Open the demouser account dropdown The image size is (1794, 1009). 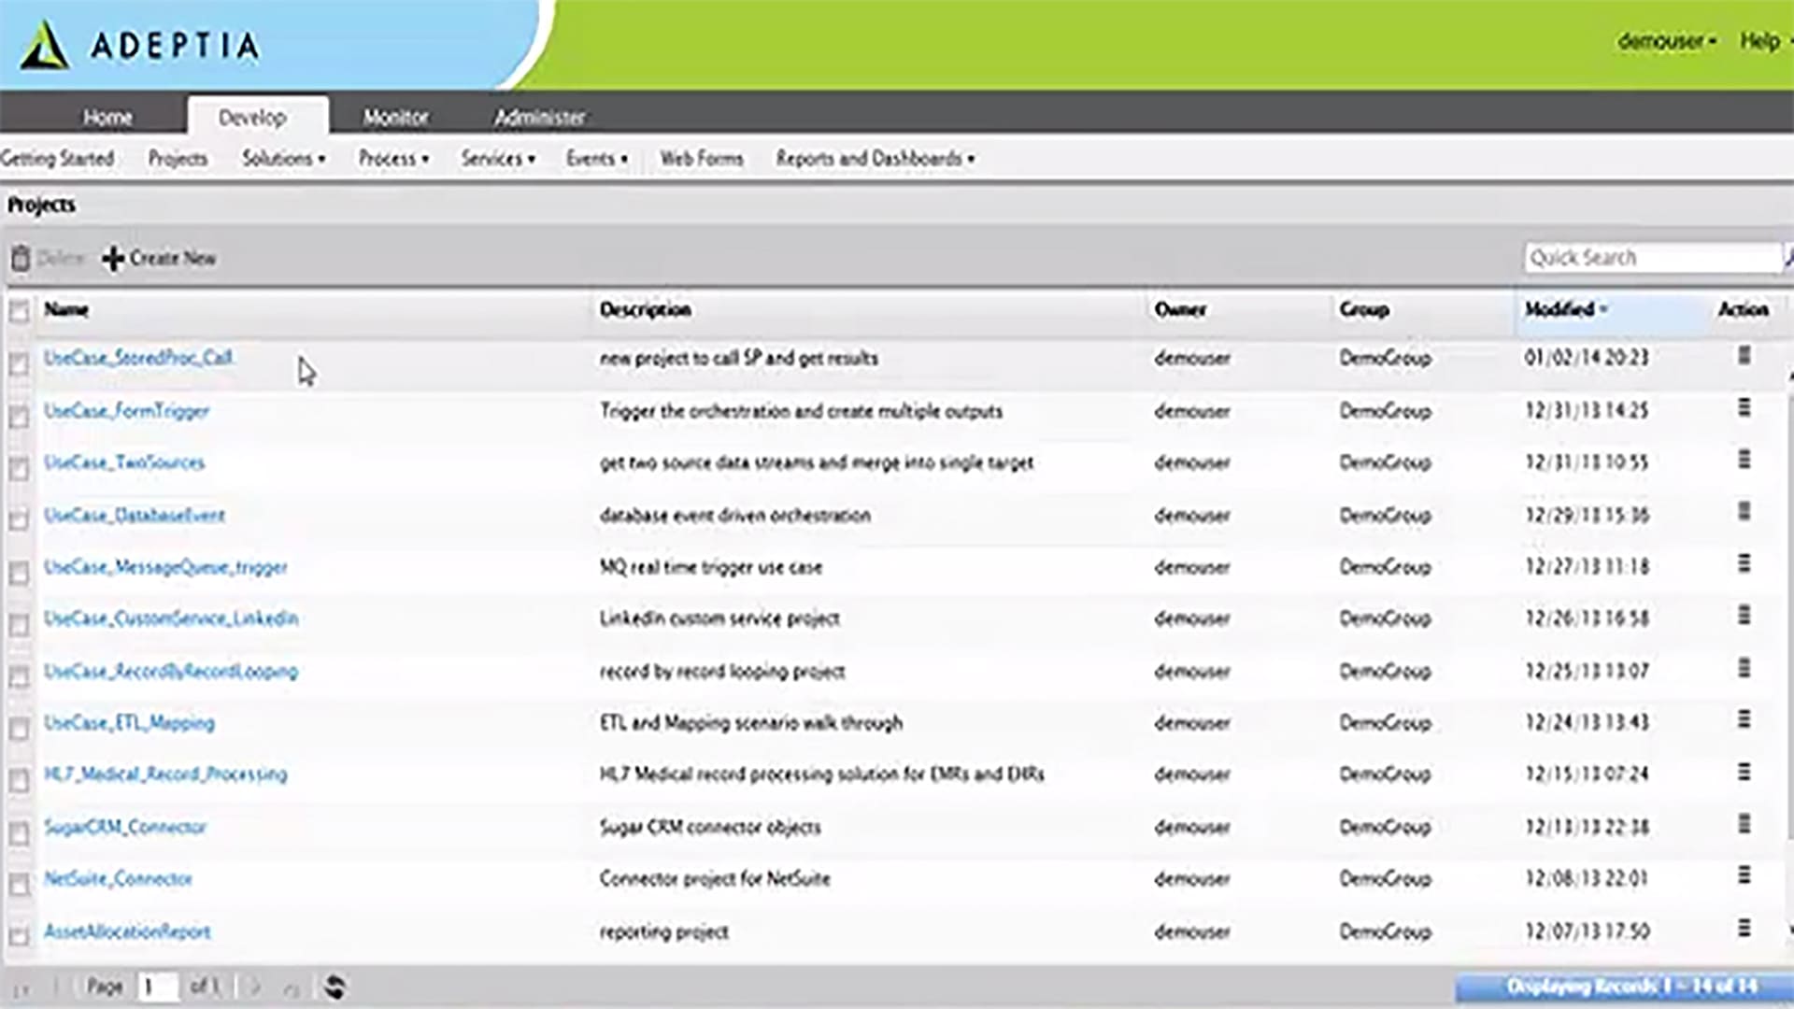(x=1667, y=41)
